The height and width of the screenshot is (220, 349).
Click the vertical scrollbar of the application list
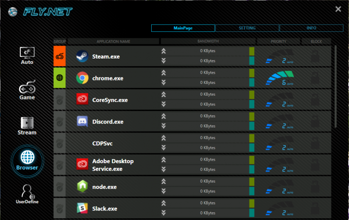[x=336, y=86]
